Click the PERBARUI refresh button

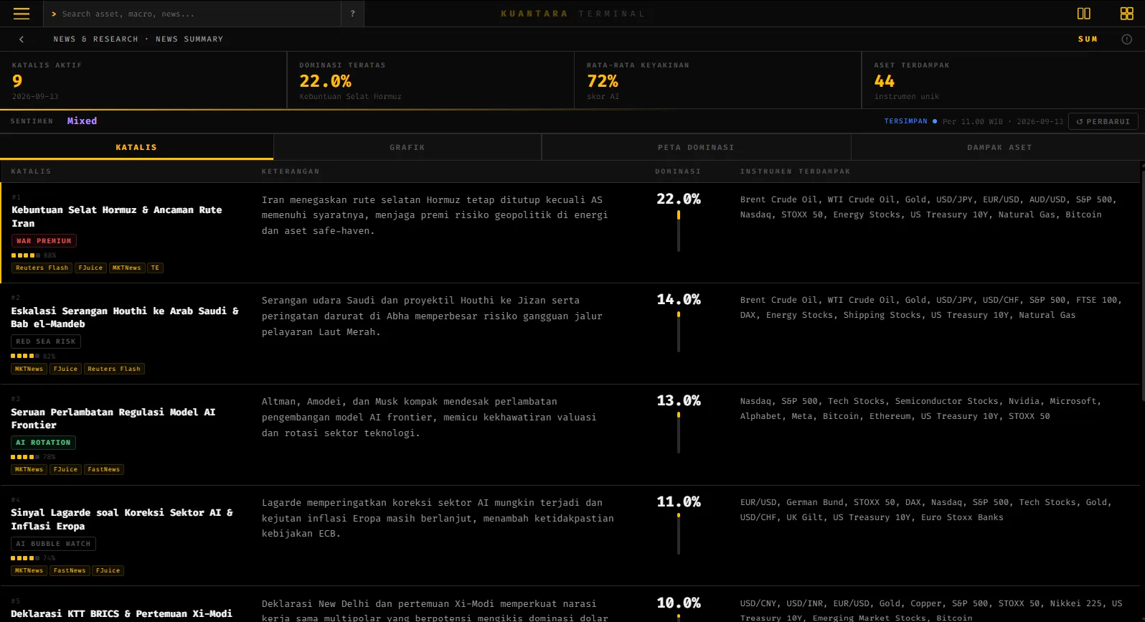[1103, 121]
